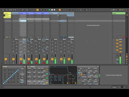Start recording with the transport Record button
Image resolution: width=129 pixels, height=97 pixels.
(x=54, y=10)
